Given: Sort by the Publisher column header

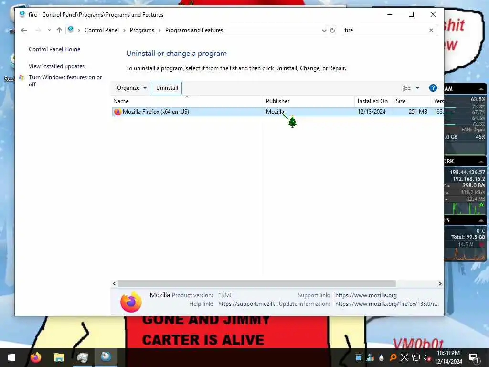Looking at the screenshot, I should [x=308, y=101].
